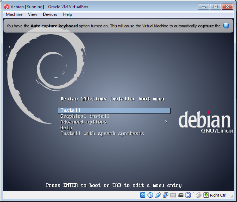Click the VirtualBox debian title bar icon
Screen dimensions: 237x202
tap(6, 7)
